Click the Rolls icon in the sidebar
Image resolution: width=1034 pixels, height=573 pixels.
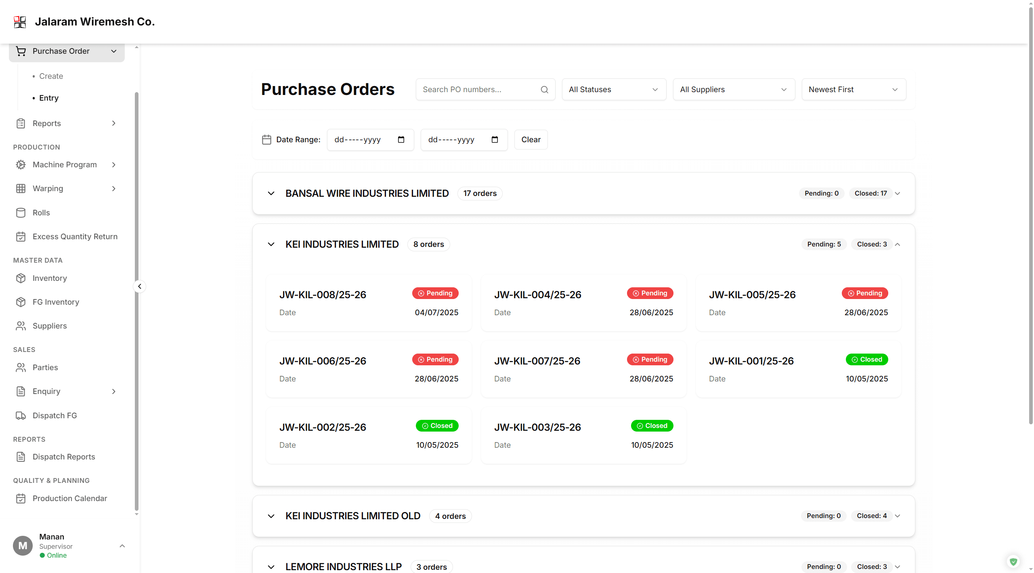coord(21,213)
